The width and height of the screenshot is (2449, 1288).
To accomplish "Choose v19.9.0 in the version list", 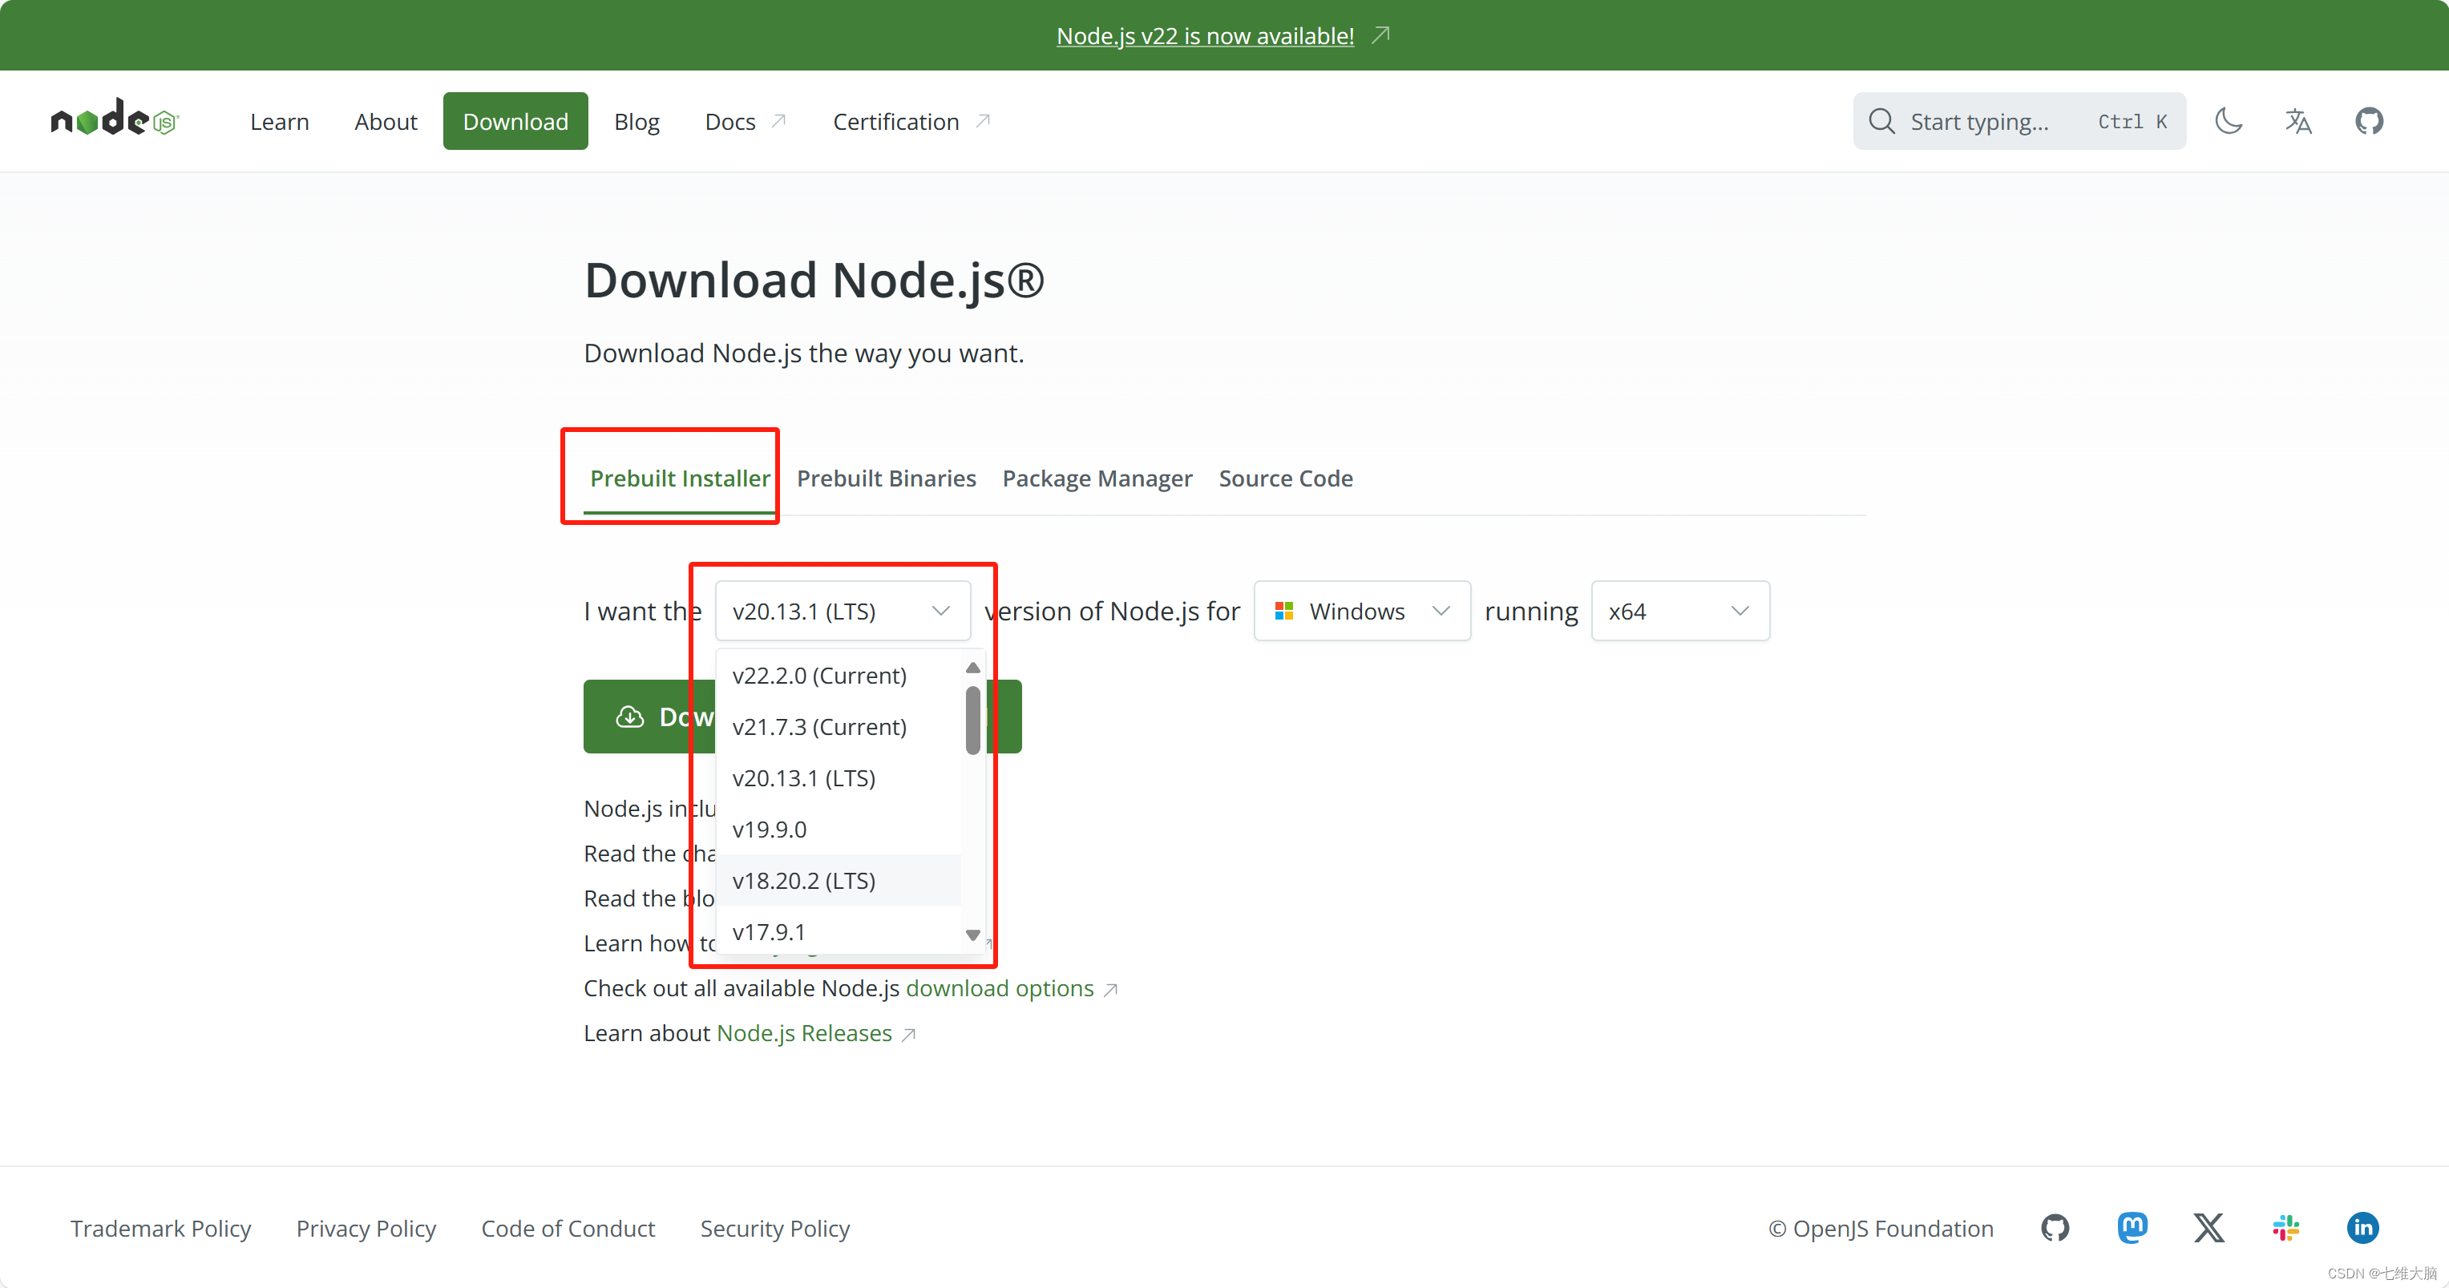I will point(838,829).
